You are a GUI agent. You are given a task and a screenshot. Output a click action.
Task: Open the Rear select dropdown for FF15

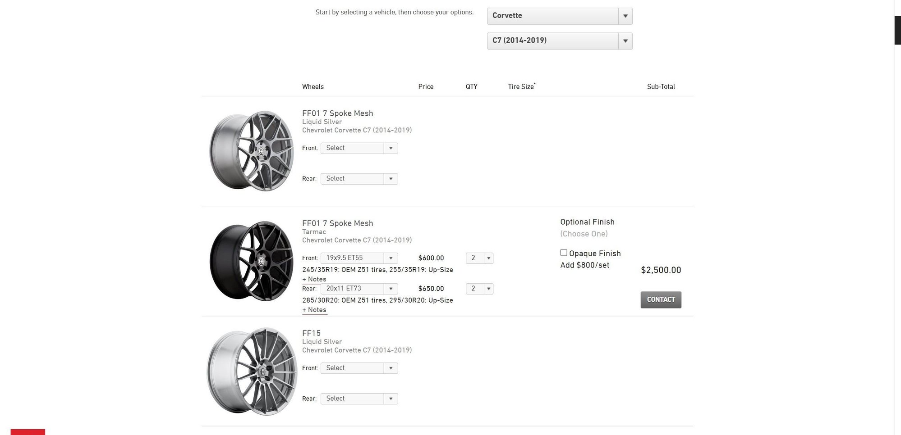coord(359,399)
